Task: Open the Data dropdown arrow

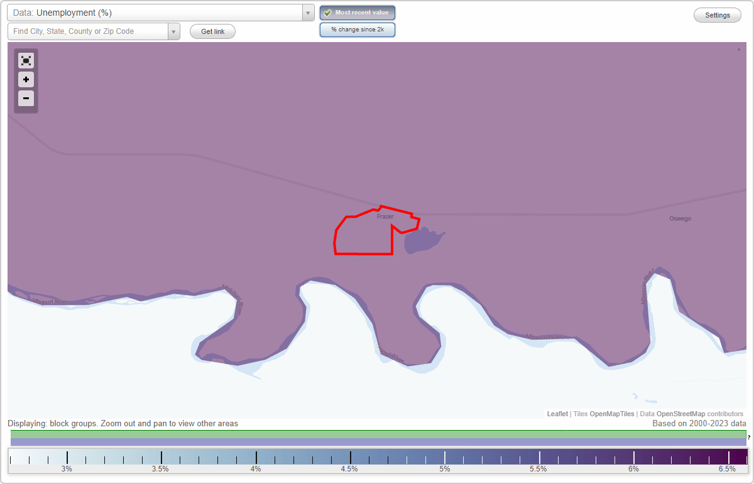Action: point(308,13)
